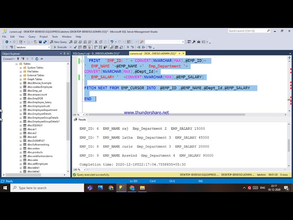Click the Results to File icon
The width and height of the screenshot is (293, 220).
point(121,47)
